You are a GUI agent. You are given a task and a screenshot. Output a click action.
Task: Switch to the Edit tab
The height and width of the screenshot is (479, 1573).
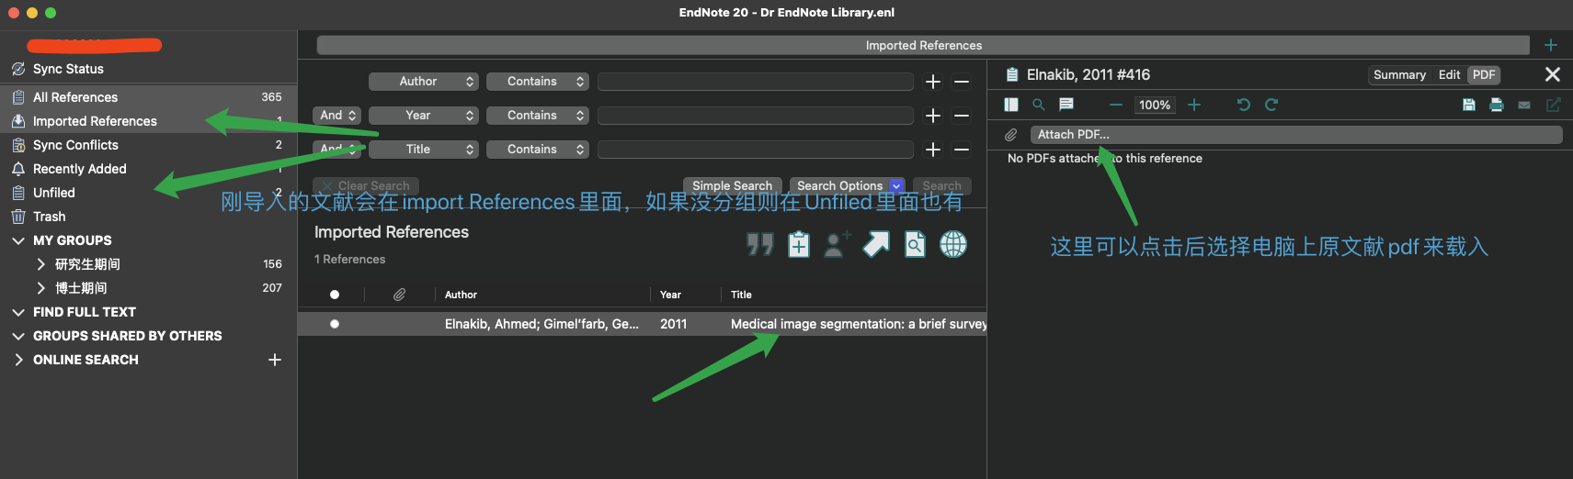(x=1449, y=75)
